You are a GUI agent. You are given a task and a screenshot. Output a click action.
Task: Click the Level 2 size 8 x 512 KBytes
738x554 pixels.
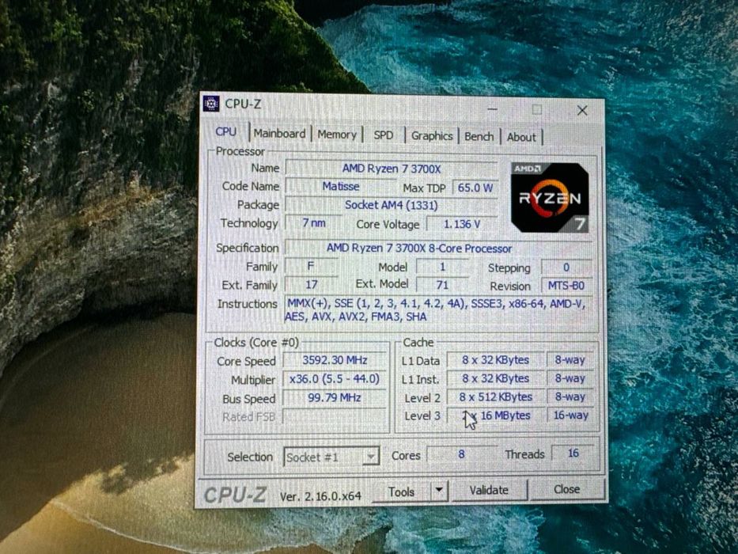pos(495,397)
